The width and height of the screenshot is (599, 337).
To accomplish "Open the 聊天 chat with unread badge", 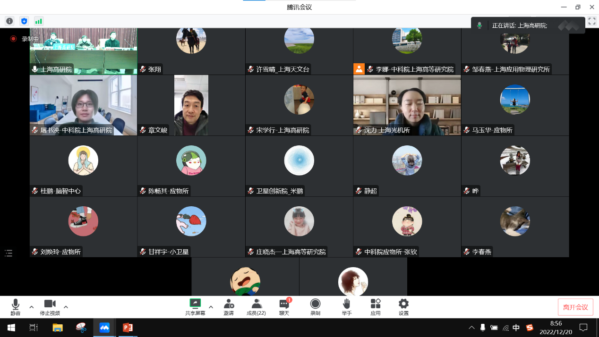I will tap(284, 307).
